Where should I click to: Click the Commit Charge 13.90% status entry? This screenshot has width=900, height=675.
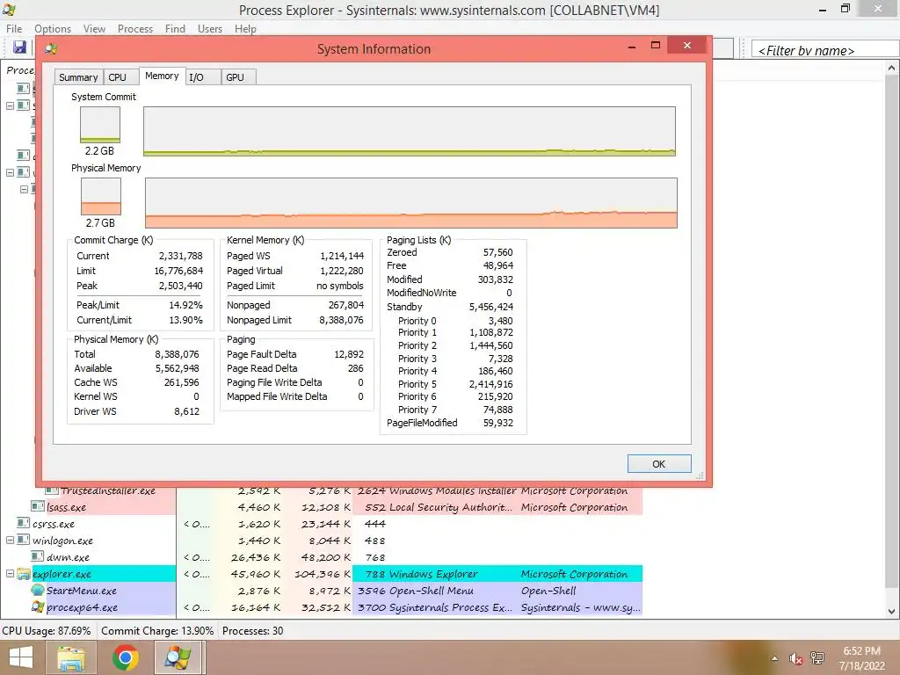pos(157,631)
